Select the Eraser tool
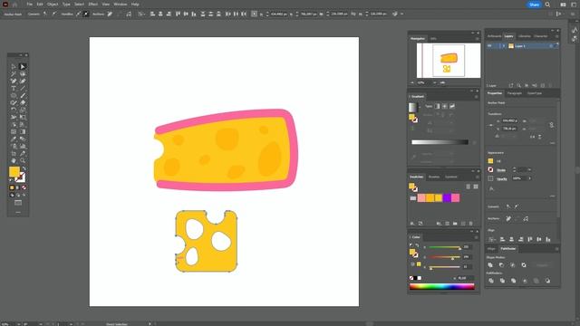This screenshot has height=326, width=580. [23, 102]
